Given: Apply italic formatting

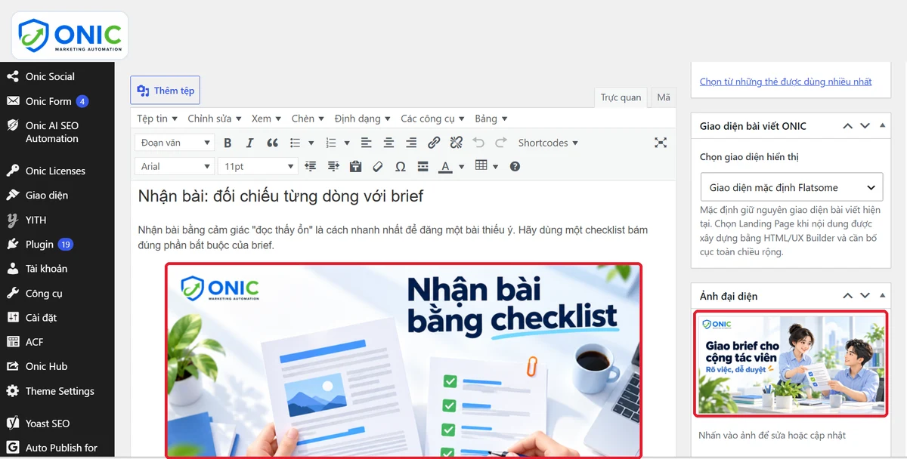Looking at the screenshot, I should click(x=250, y=143).
